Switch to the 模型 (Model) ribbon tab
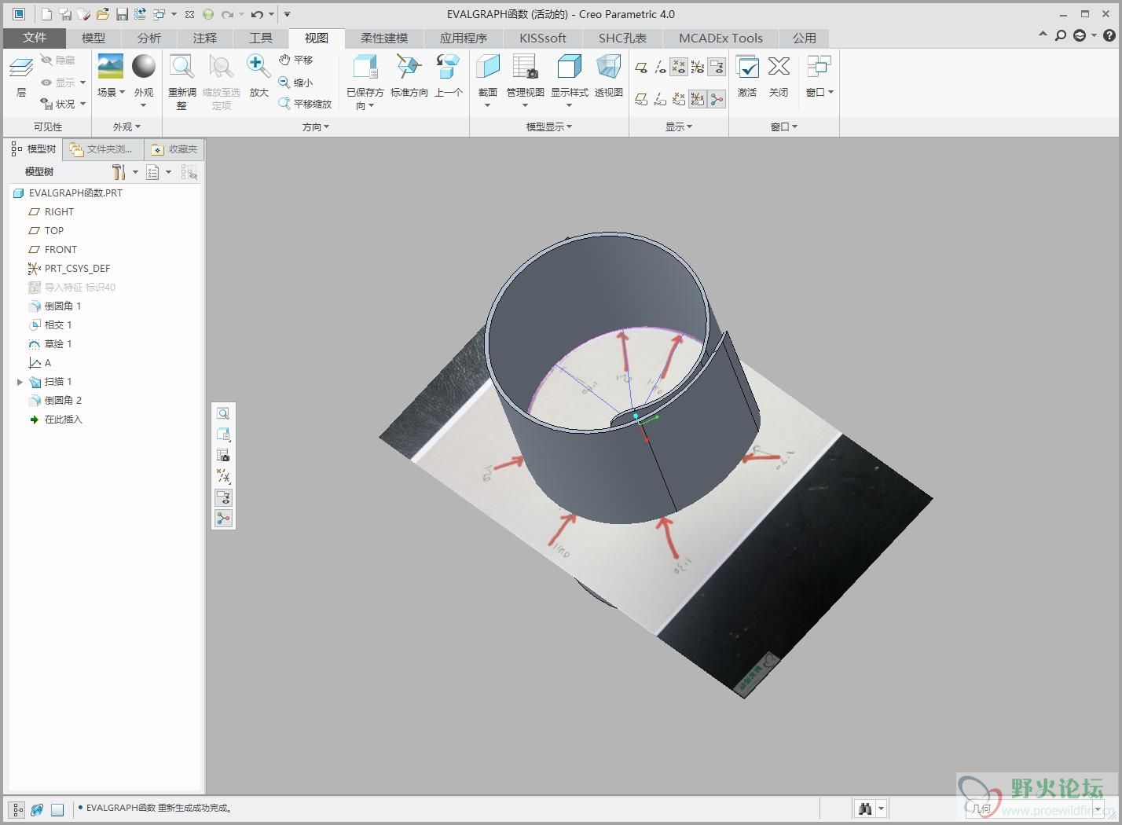Screen dimensions: 1122x825 [x=93, y=38]
